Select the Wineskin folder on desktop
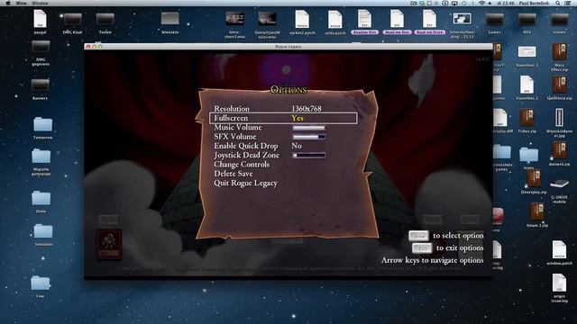 coord(169,18)
